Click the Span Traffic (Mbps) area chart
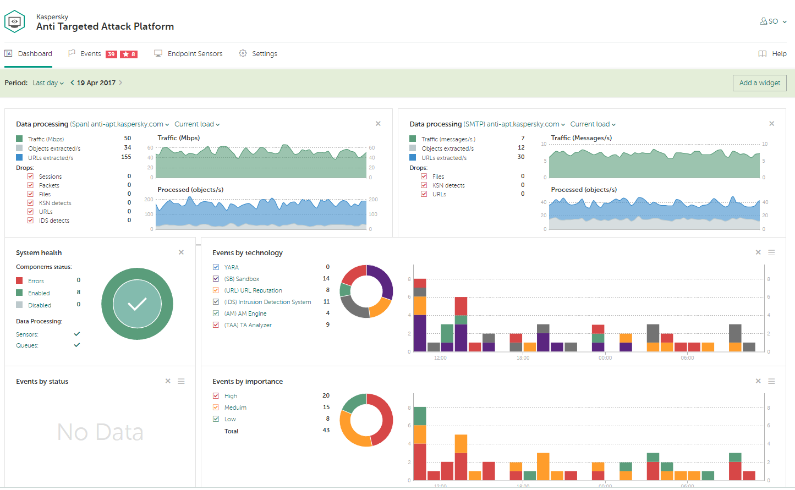795x490 pixels. 261,161
